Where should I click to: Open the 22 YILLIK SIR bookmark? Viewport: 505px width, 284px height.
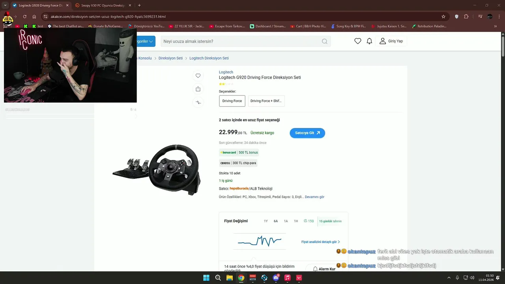point(186,26)
